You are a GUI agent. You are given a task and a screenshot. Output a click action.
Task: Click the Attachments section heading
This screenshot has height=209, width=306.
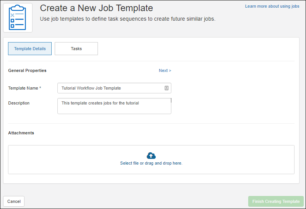[21, 133]
